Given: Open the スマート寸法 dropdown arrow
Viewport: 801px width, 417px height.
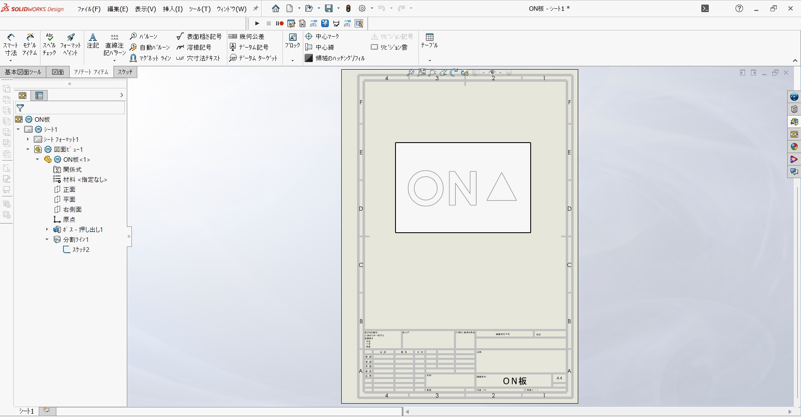Looking at the screenshot, I should [x=11, y=61].
